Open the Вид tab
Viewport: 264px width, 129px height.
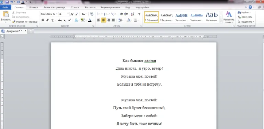point(128,8)
